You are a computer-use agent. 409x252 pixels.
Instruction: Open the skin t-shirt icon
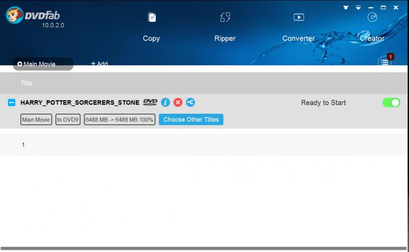[346, 8]
